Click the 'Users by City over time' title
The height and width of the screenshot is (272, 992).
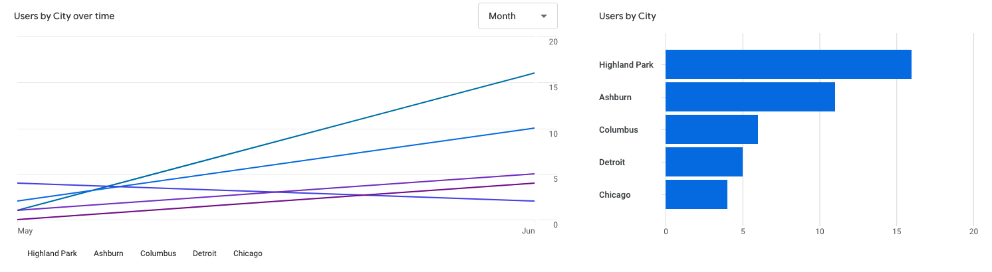coord(64,16)
